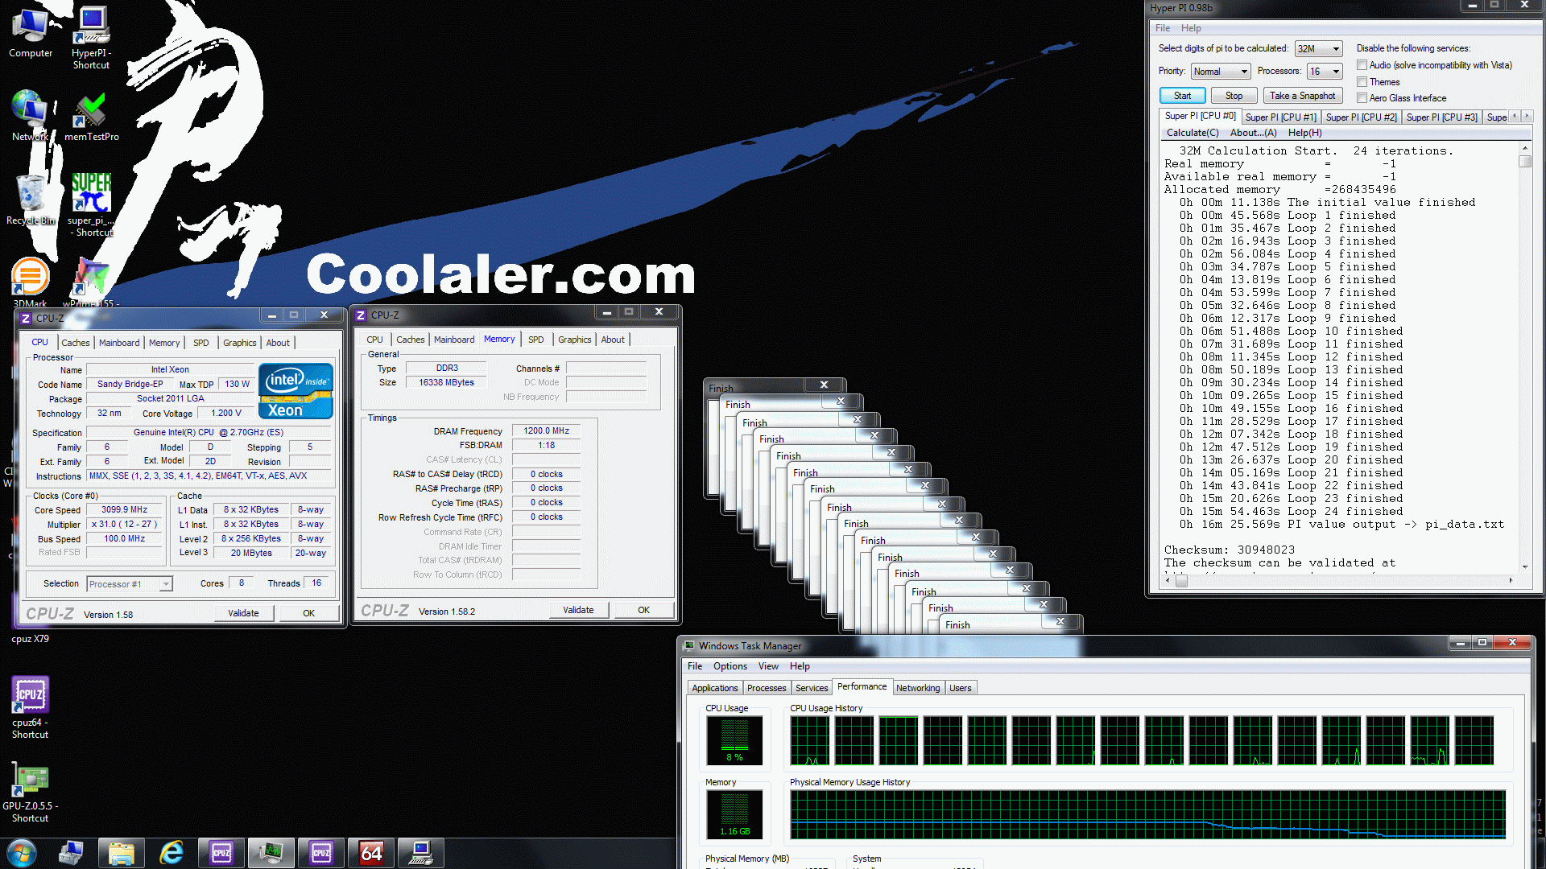Open Windows Explorer folder in taskbar

(x=122, y=853)
